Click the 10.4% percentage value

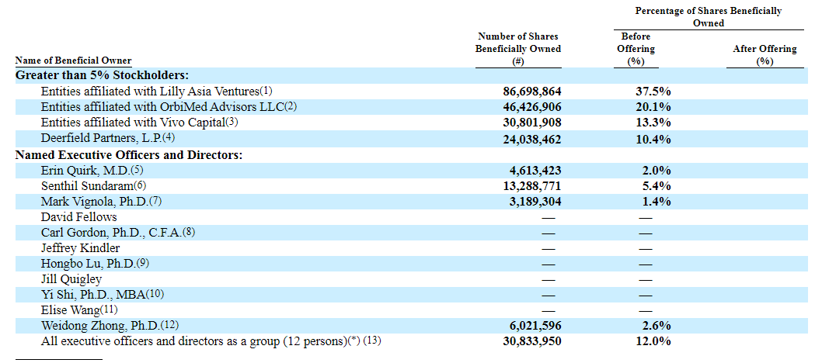[x=653, y=140]
